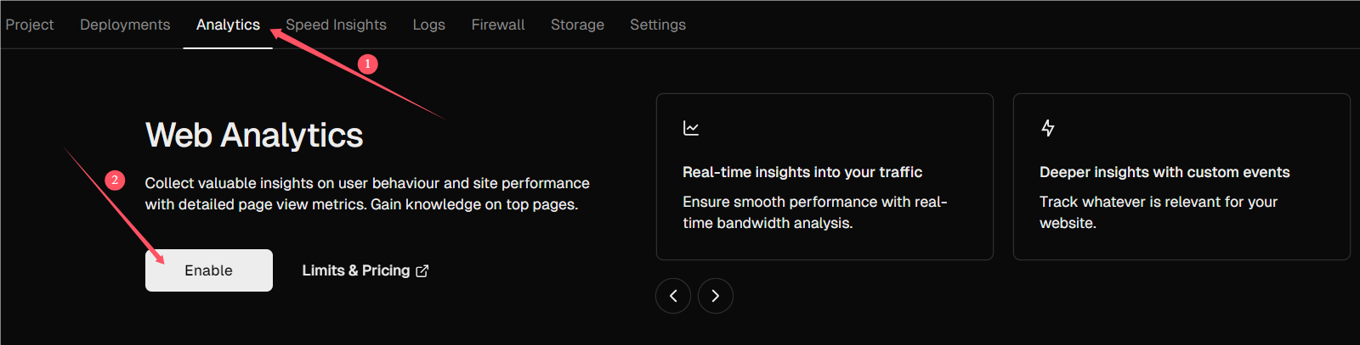This screenshot has width=1360, height=345.
Task: Switch to the Deployments tab
Action: [x=125, y=25]
